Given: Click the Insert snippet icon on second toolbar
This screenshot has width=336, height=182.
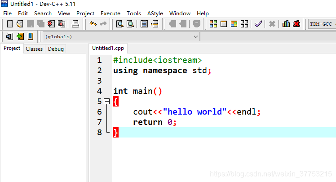Looking at the screenshot, I should tap(9, 36).
